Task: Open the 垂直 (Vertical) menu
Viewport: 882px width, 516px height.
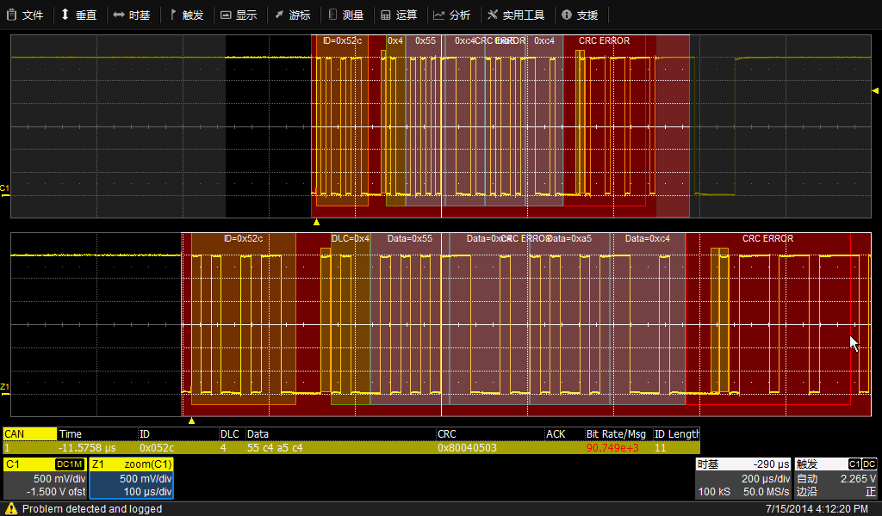Action: click(x=78, y=15)
